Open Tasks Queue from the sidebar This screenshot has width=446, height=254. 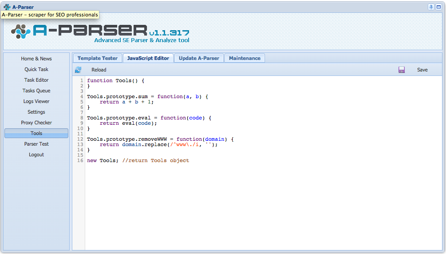point(36,91)
